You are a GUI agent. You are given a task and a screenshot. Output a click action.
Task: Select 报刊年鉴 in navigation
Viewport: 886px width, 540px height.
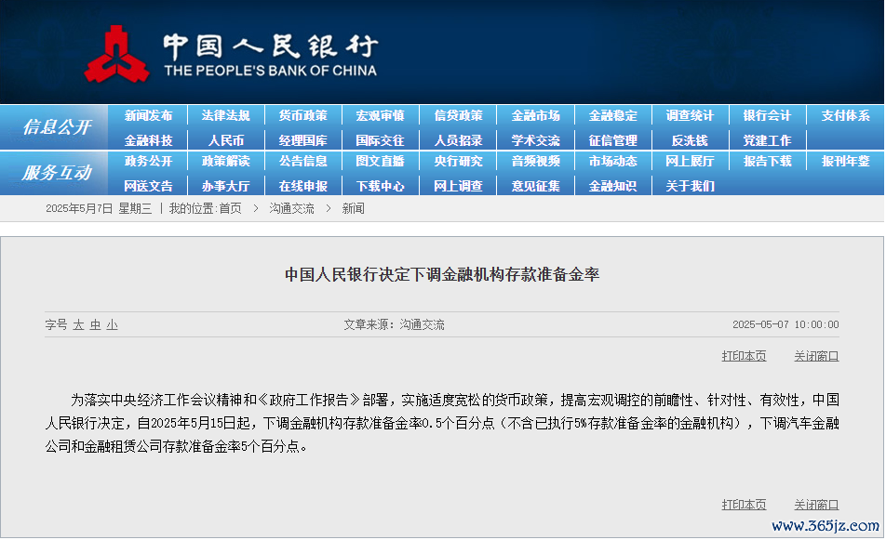(845, 162)
